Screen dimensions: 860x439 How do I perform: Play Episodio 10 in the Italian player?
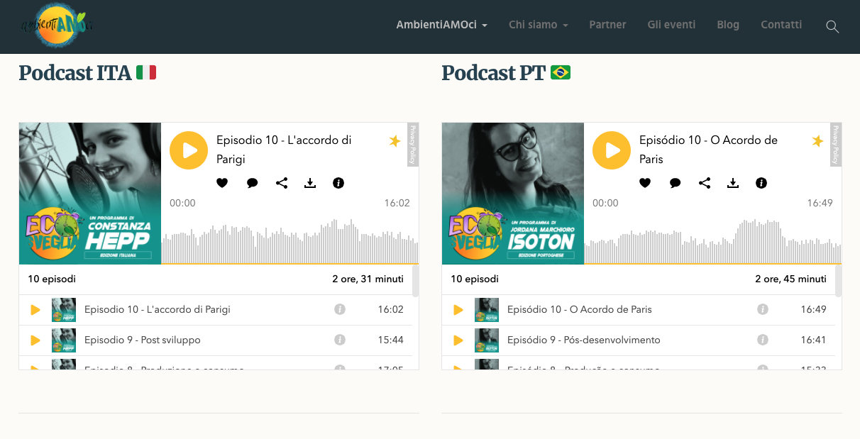189,150
